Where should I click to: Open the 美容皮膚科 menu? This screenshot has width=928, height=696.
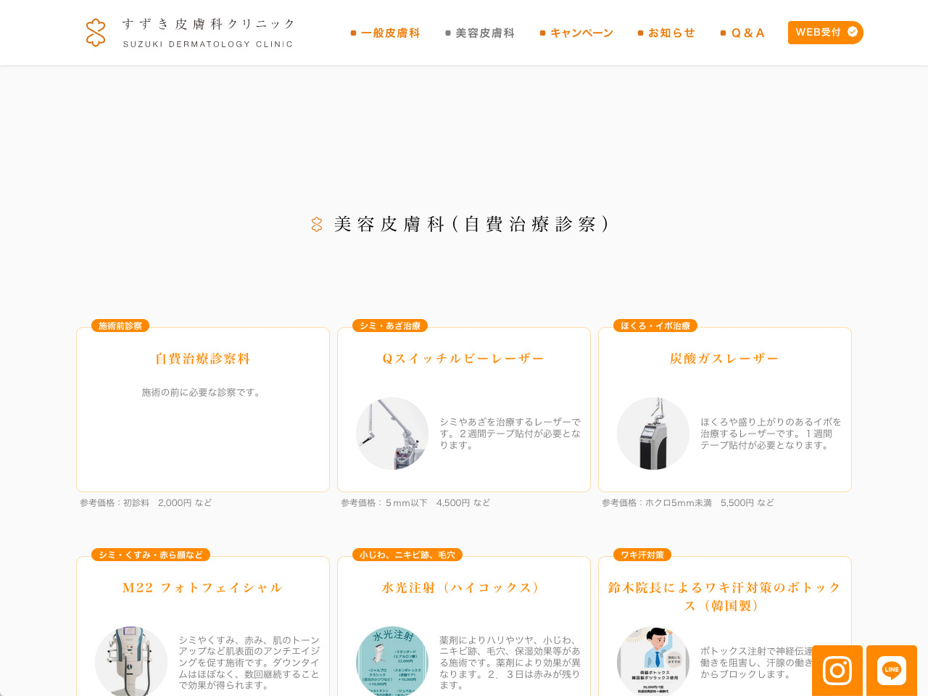480,33
